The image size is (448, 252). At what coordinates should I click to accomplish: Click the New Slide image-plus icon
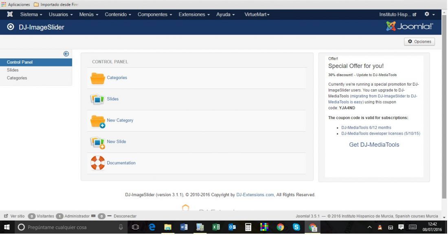tap(98, 142)
